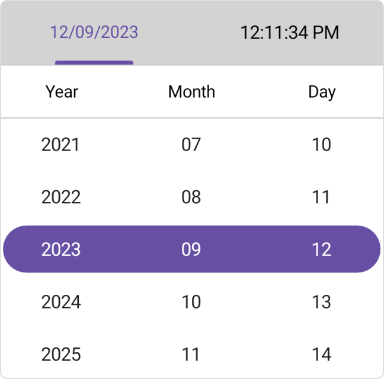Pick year 2025 from the list
This screenshot has width=384, height=379.
click(61, 354)
